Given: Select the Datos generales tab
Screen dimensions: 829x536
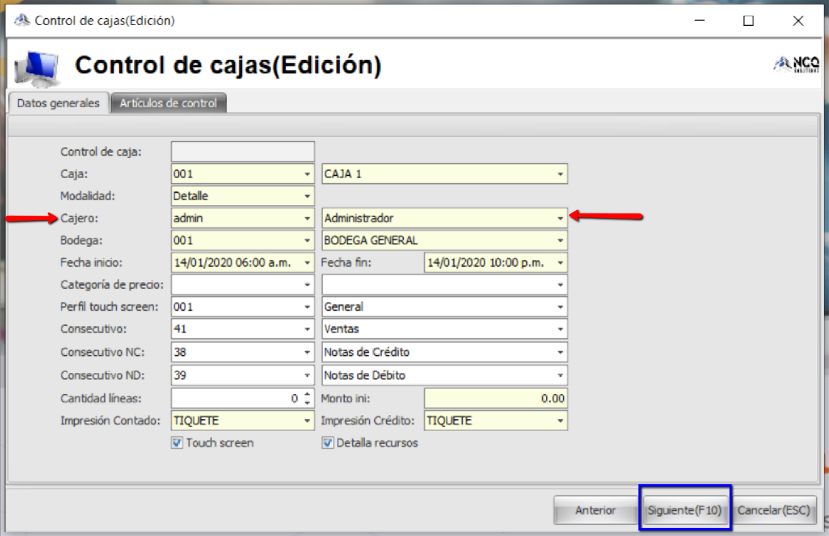Looking at the screenshot, I should tap(58, 103).
